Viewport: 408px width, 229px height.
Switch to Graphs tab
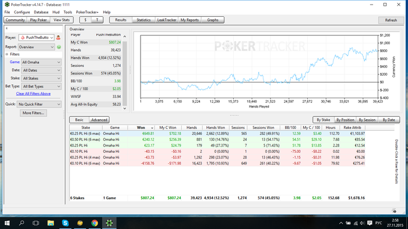click(213, 20)
